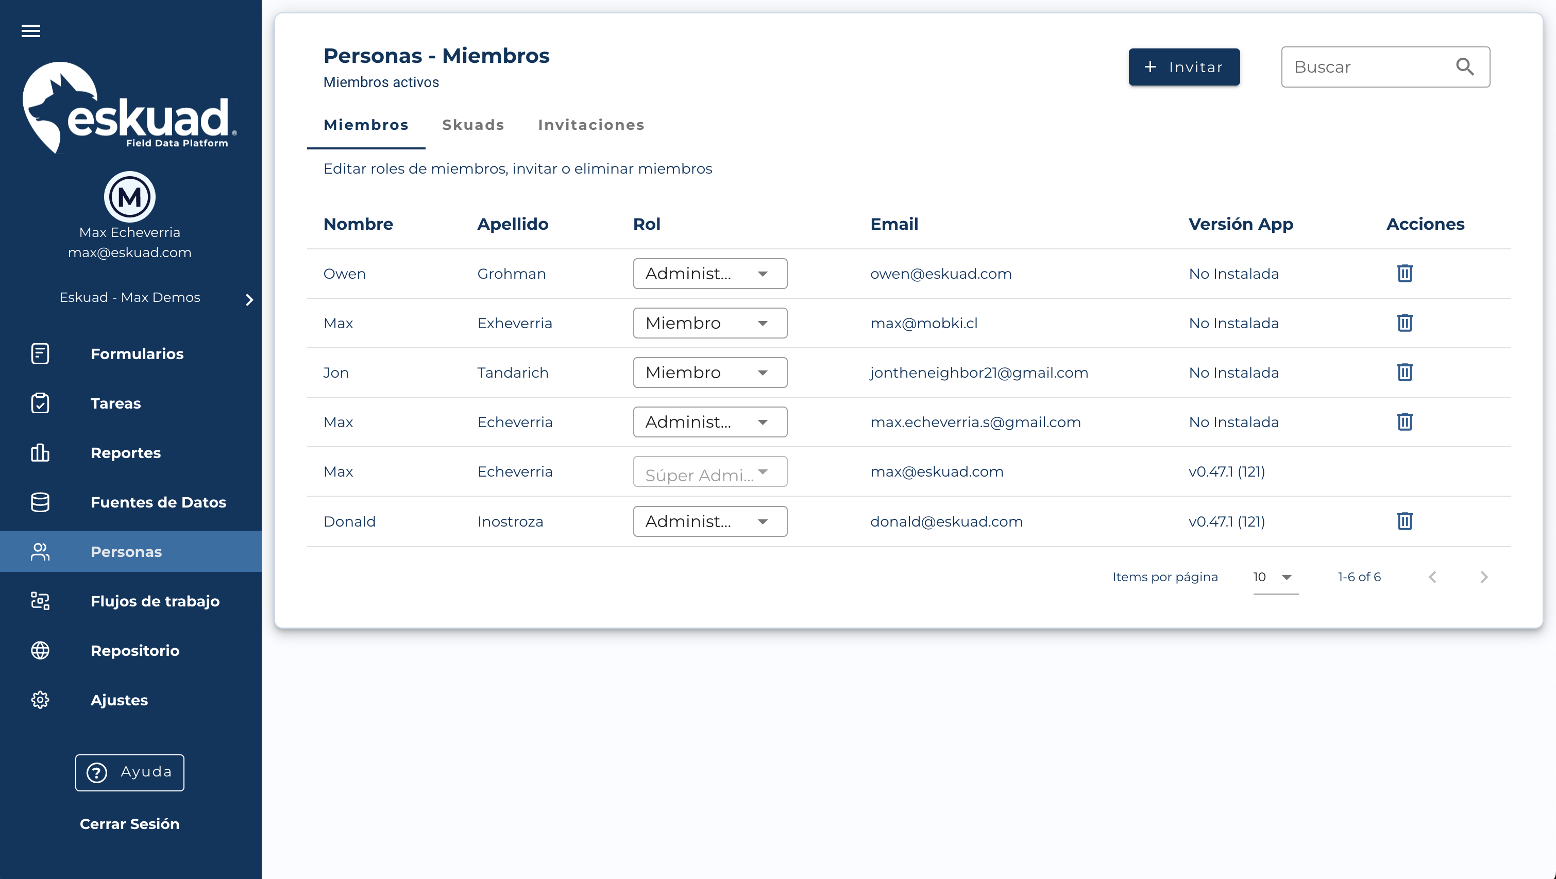The image size is (1556, 879).
Task: Click the Versión App column header
Action: 1241,225
